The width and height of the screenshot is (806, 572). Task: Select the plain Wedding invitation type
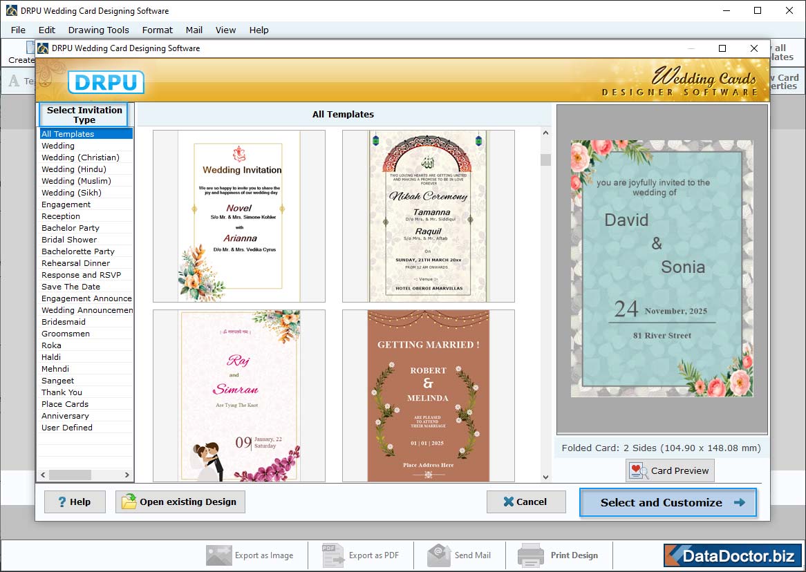click(86, 146)
